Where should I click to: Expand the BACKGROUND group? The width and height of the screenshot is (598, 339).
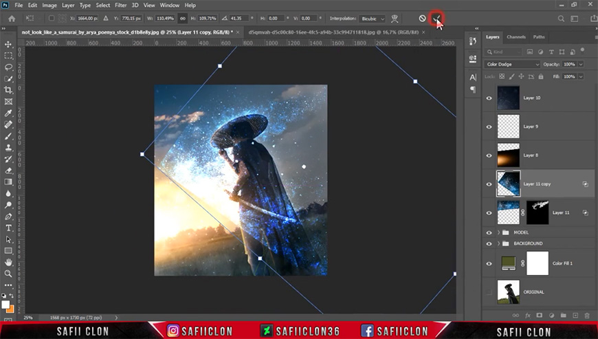click(498, 243)
